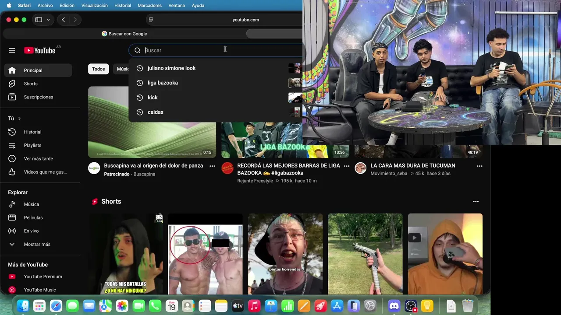Screen dimensions: 561x315
Task: Open Buscapina advertiser link
Action: pyautogui.click(x=144, y=174)
